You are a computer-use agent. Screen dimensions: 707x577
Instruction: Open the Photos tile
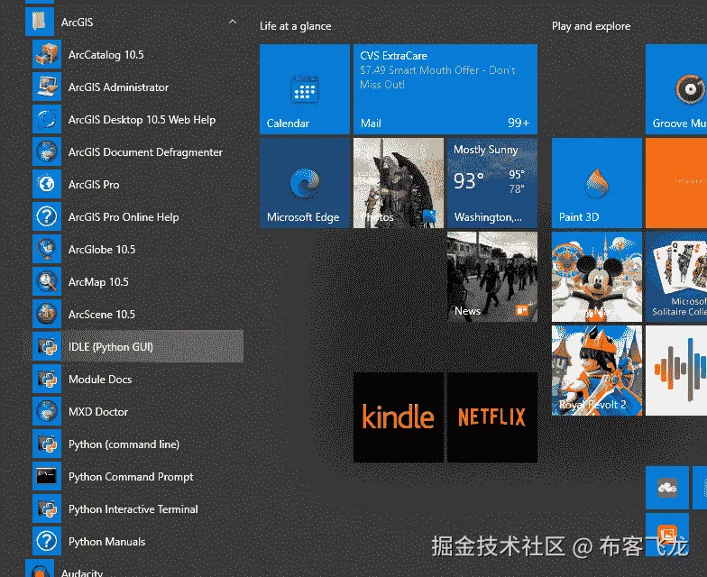pos(399,183)
